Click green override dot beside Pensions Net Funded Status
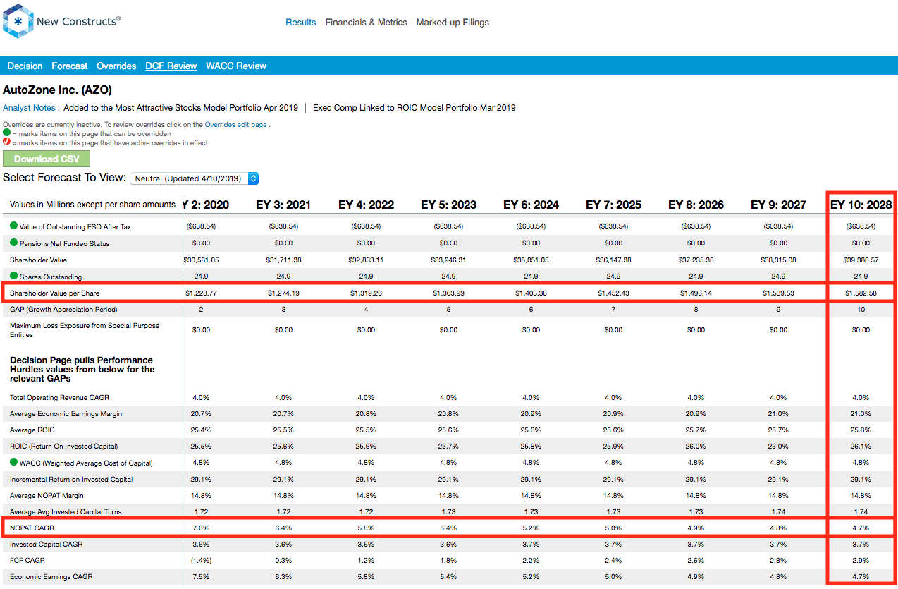This screenshot has height=589, width=898. pyautogui.click(x=13, y=243)
